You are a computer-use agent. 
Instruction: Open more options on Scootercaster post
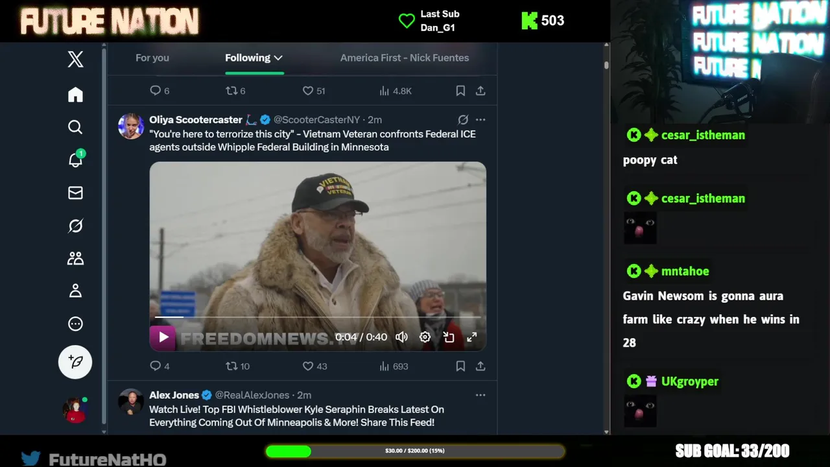pyautogui.click(x=480, y=120)
